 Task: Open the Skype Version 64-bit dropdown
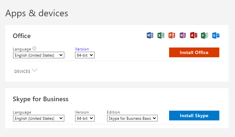coord(85,118)
